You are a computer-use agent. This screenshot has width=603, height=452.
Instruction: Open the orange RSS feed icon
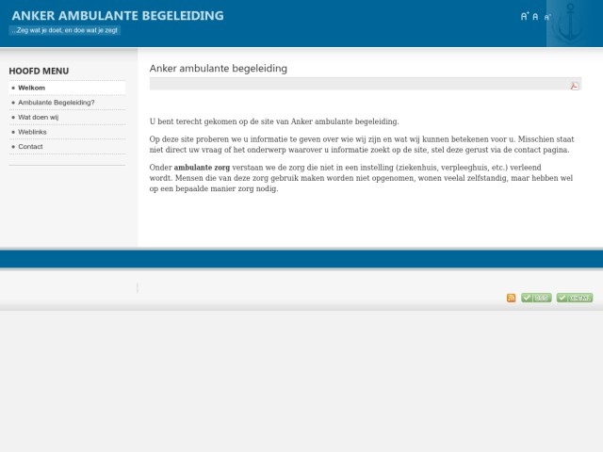coord(512,298)
